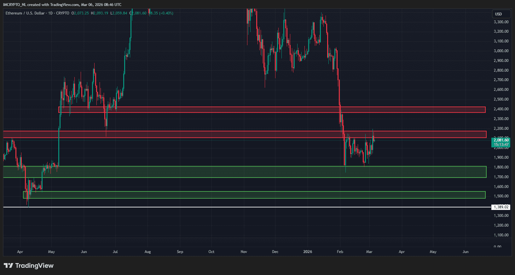Click the TradingView wordmark text
Image resolution: width=515 pixels, height=275 pixels.
point(34,266)
